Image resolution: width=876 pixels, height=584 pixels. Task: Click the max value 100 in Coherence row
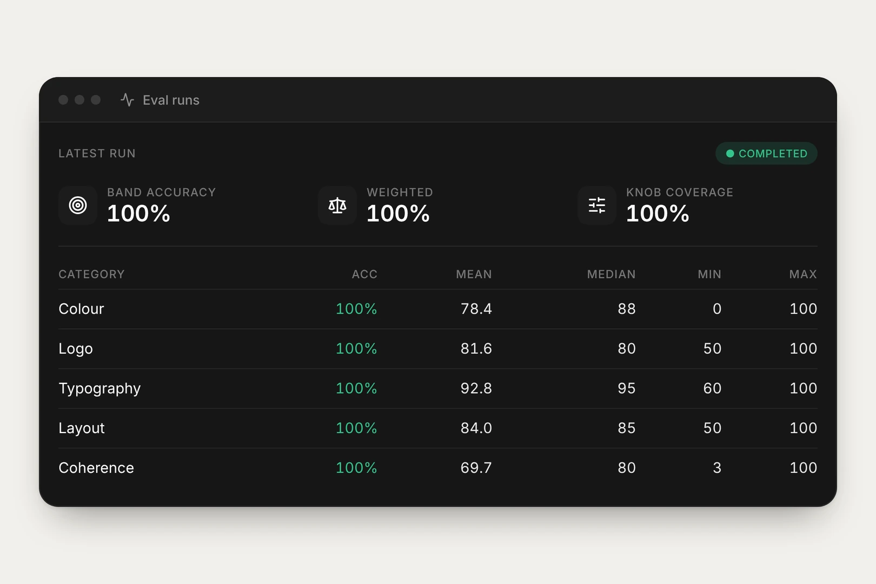804,468
